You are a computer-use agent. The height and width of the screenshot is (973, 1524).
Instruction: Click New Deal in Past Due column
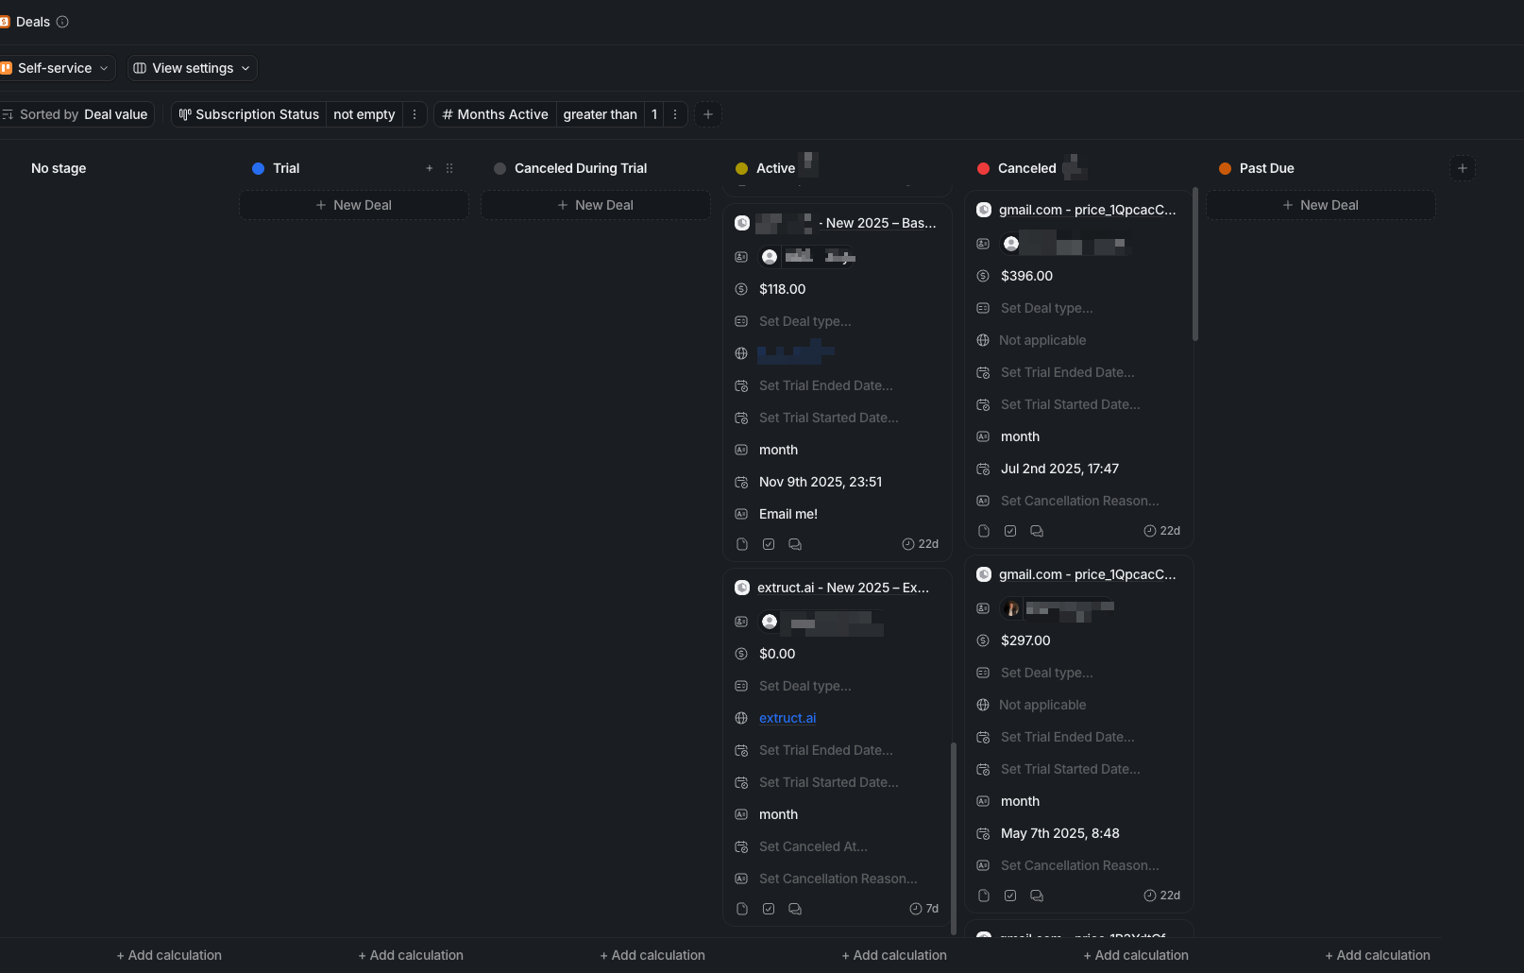1321,205
